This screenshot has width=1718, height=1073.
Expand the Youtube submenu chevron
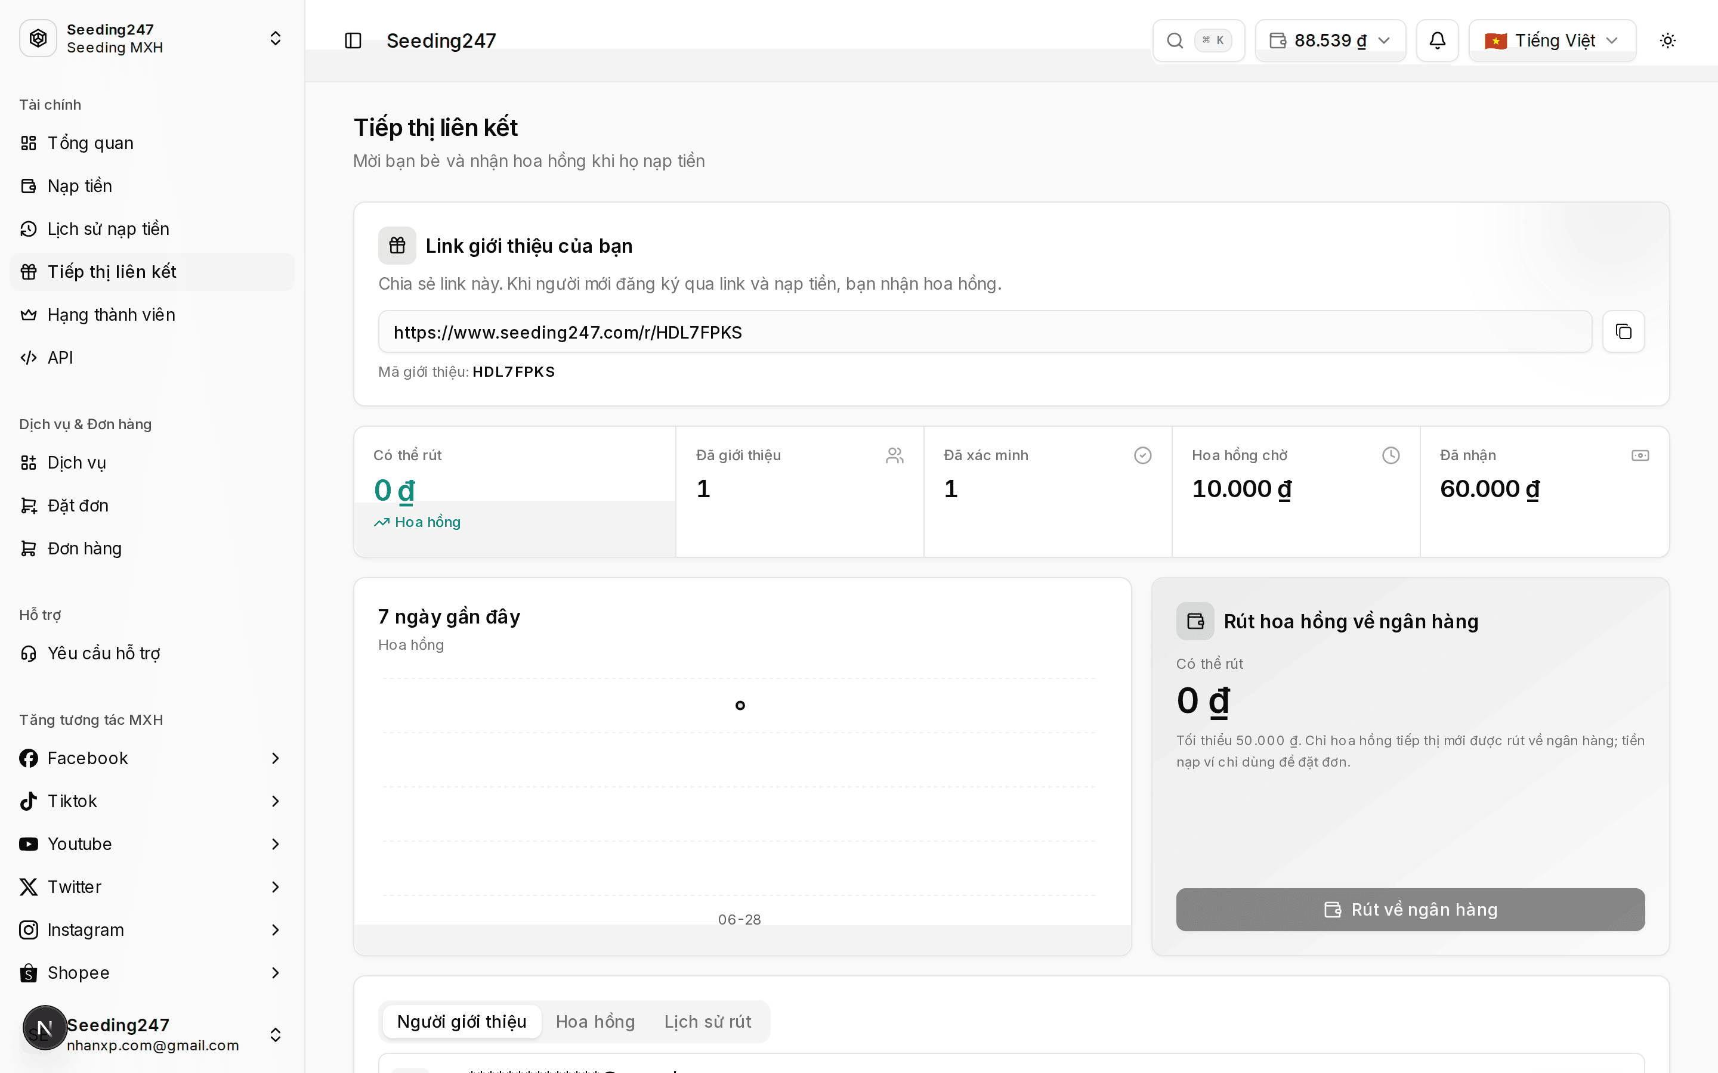point(276,843)
